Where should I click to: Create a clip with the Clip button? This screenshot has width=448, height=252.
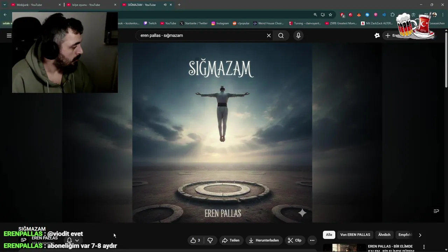pyautogui.click(x=295, y=240)
